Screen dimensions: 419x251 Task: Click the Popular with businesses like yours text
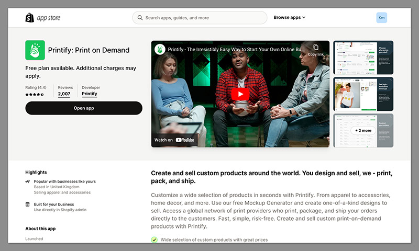click(x=64, y=181)
